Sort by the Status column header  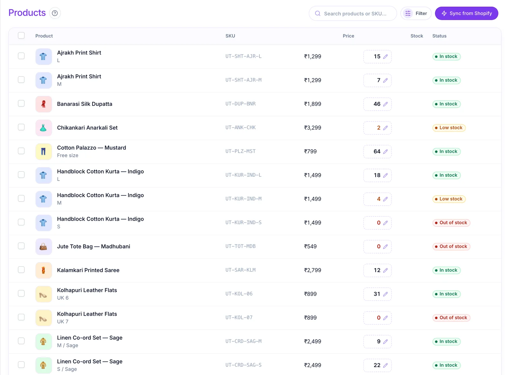click(439, 36)
